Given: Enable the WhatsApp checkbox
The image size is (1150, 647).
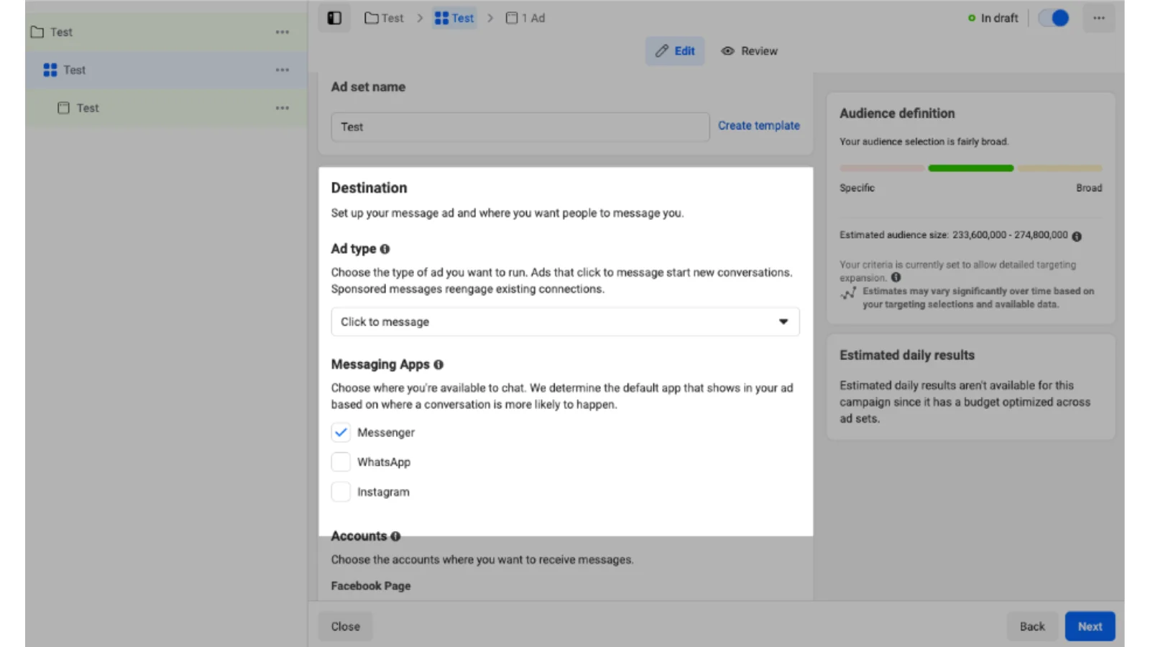Looking at the screenshot, I should 341,462.
